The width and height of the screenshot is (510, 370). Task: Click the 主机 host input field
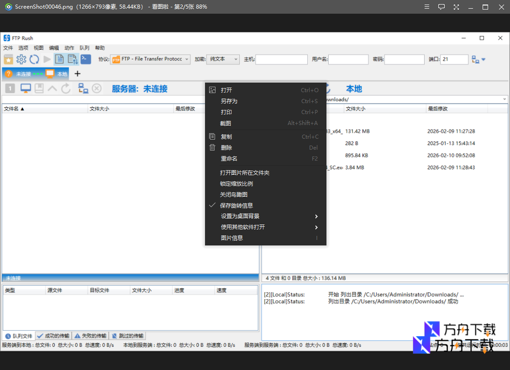pos(281,59)
